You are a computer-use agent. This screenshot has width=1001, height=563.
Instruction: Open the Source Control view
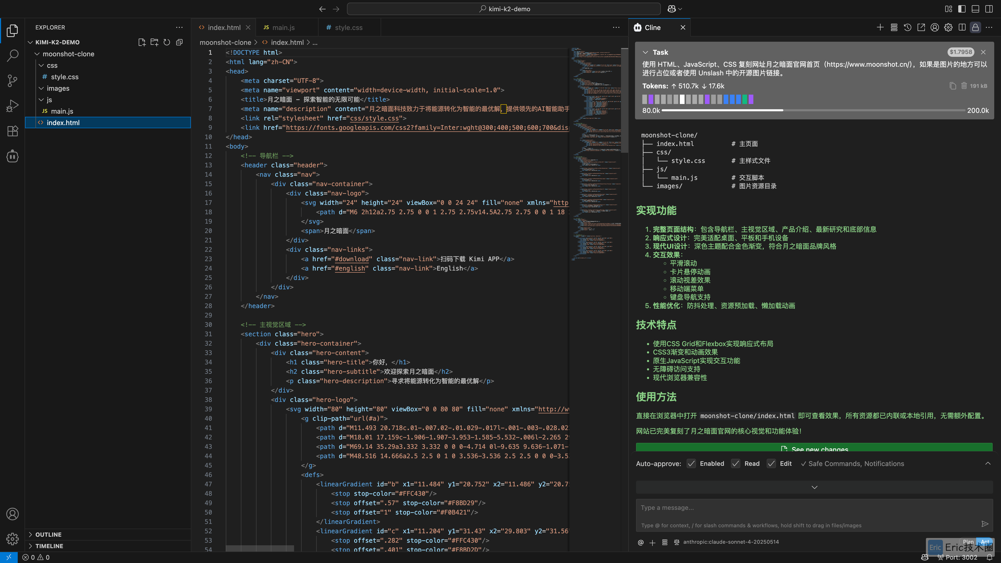tap(13, 81)
